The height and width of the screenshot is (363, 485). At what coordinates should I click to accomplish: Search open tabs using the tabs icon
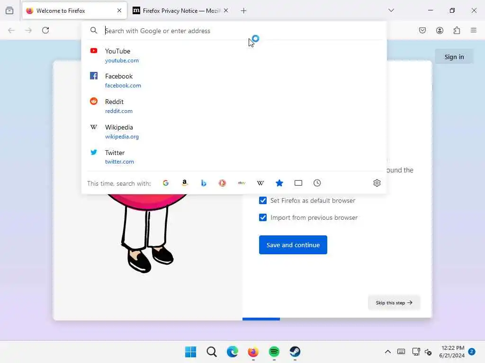[298, 183]
